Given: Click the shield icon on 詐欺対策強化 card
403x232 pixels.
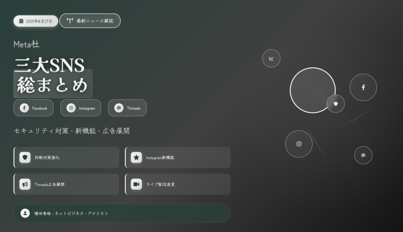Looking at the screenshot, I should click(25, 157).
